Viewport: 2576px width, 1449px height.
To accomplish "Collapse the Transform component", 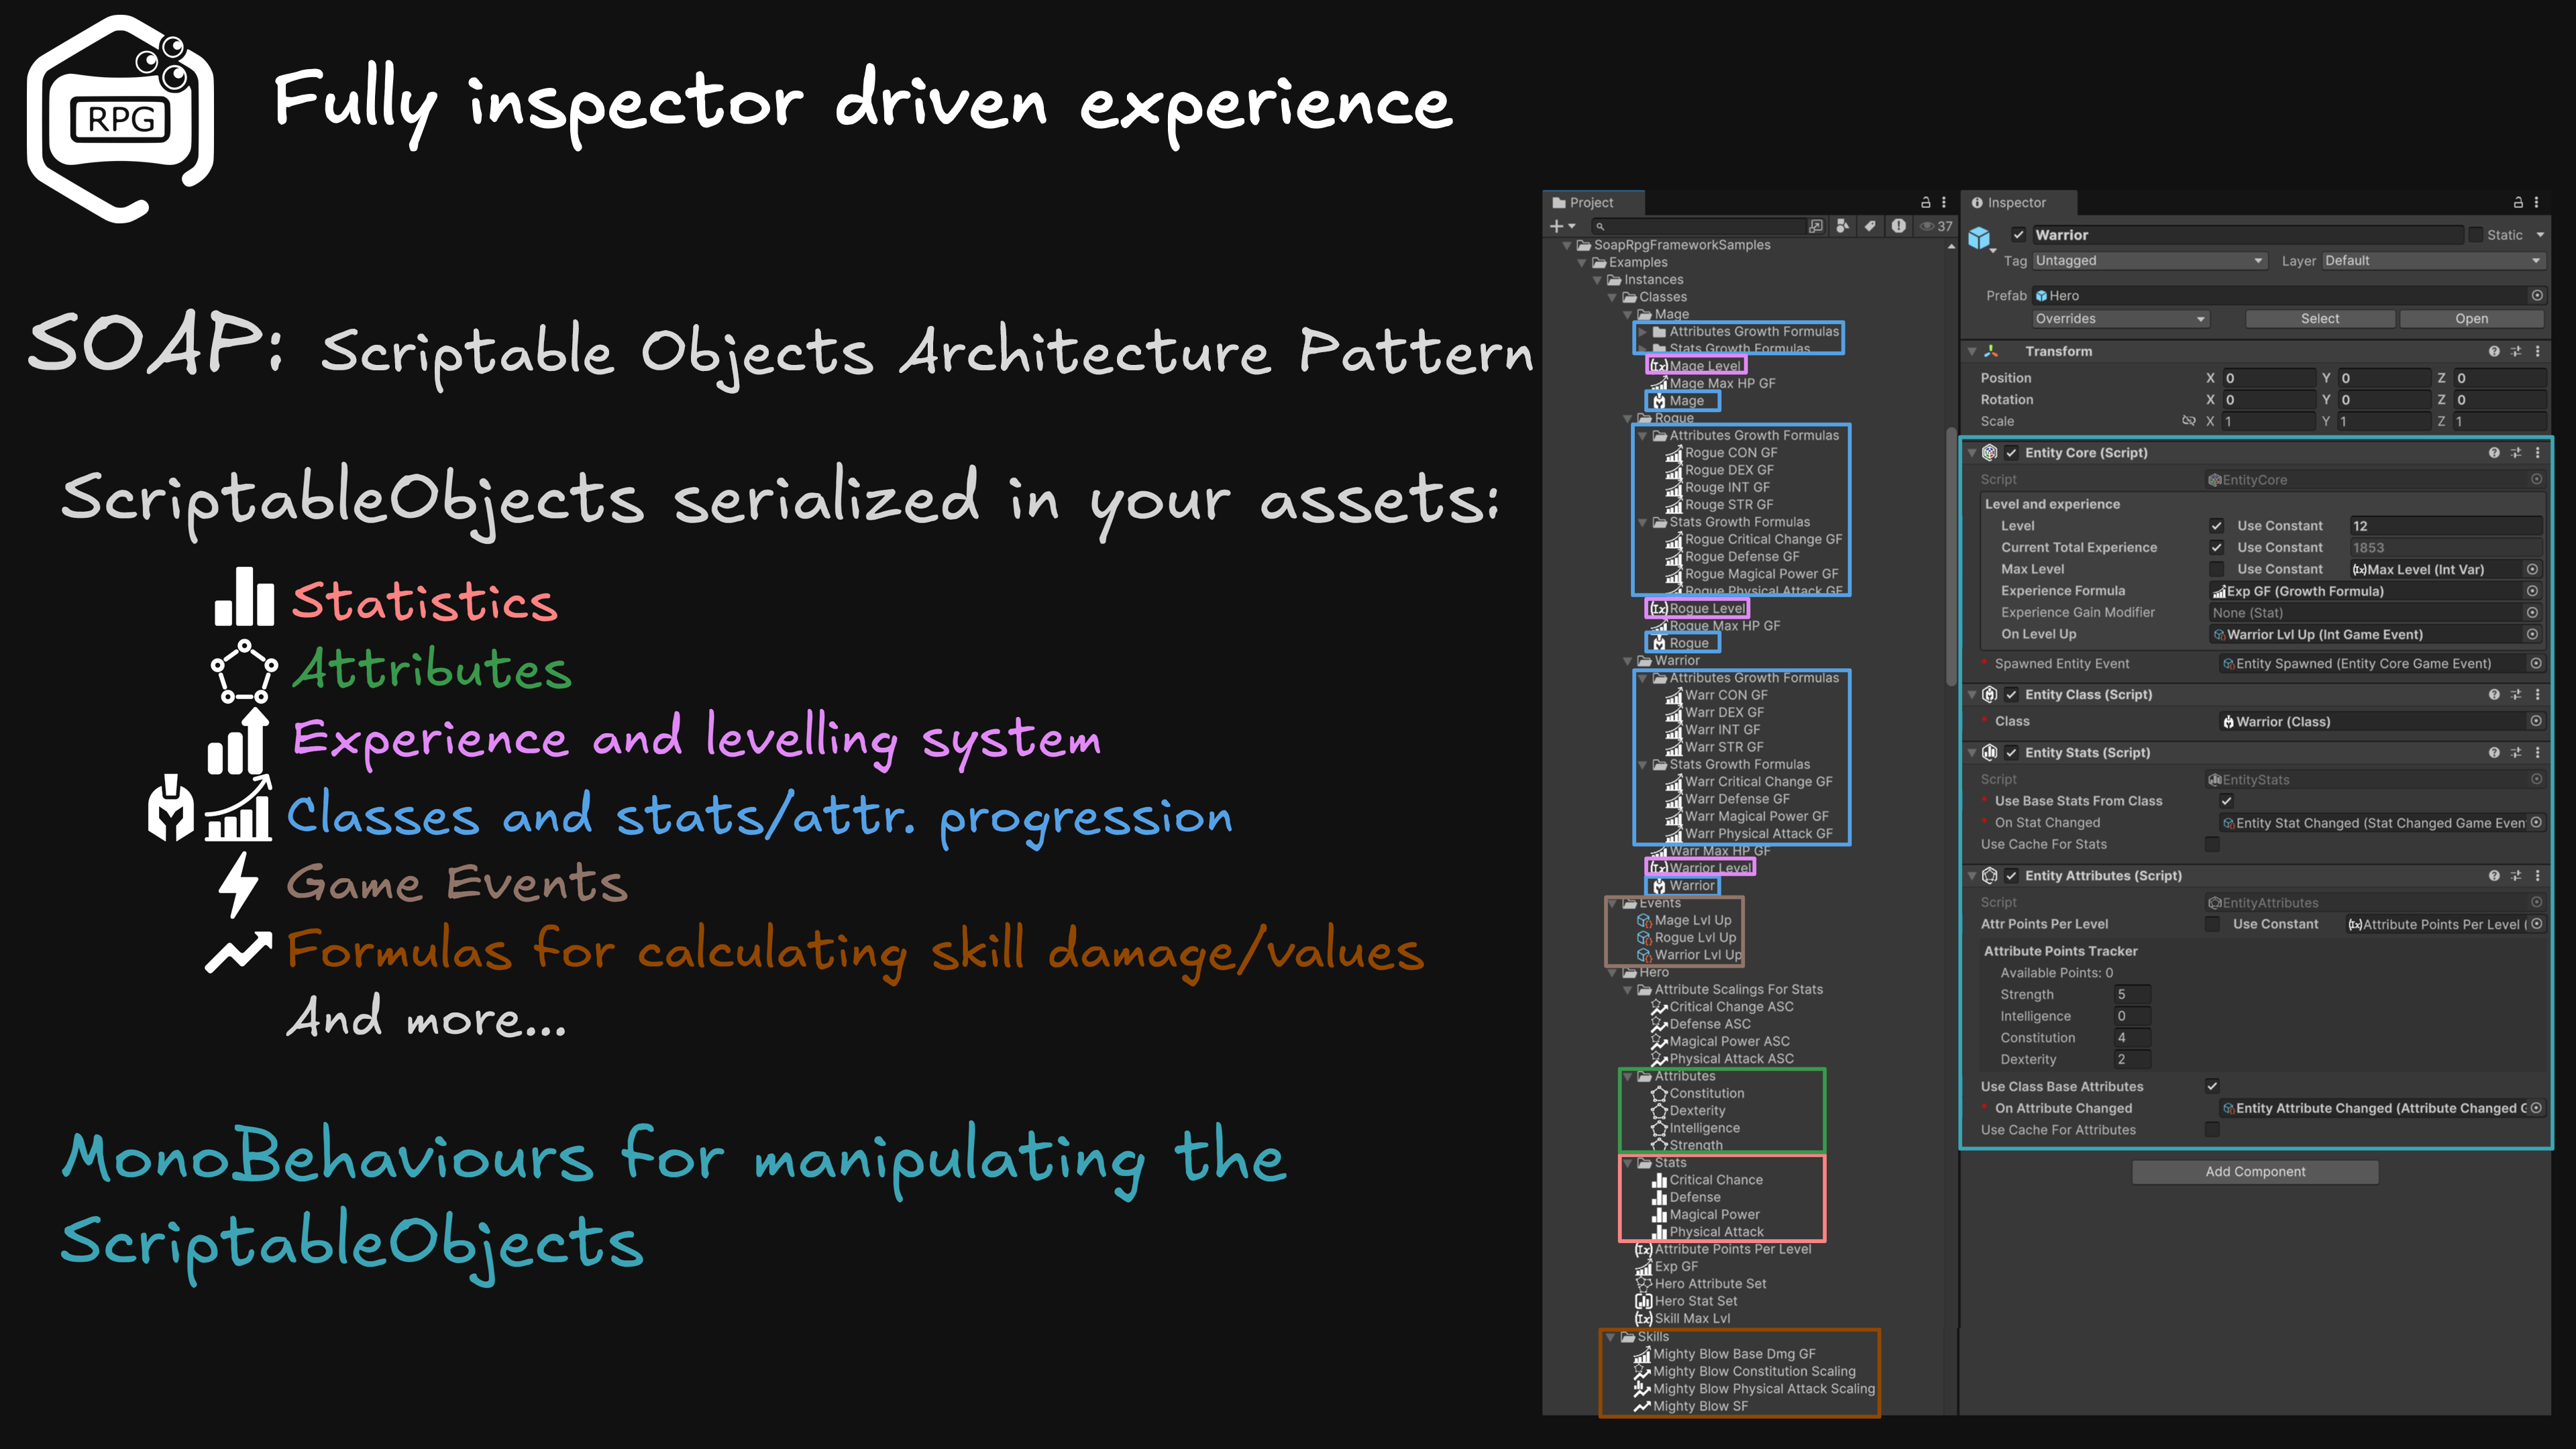I will click(1972, 351).
